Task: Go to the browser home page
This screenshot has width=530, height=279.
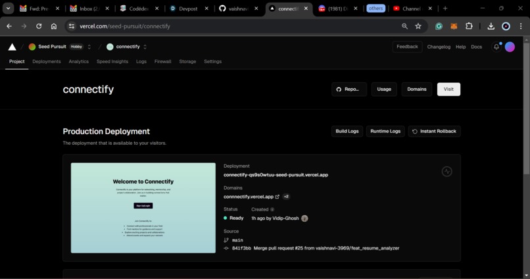Action: (x=54, y=26)
